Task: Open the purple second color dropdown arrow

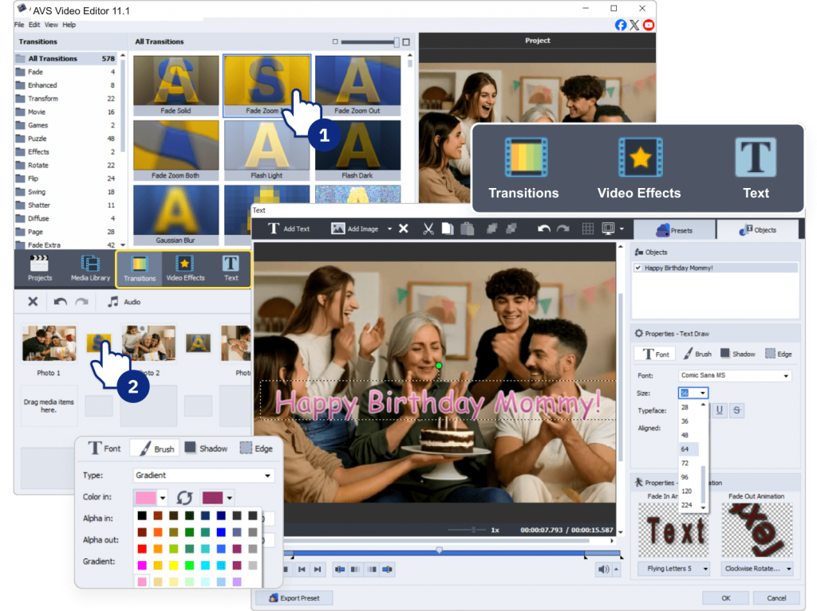Action: click(229, 498)
